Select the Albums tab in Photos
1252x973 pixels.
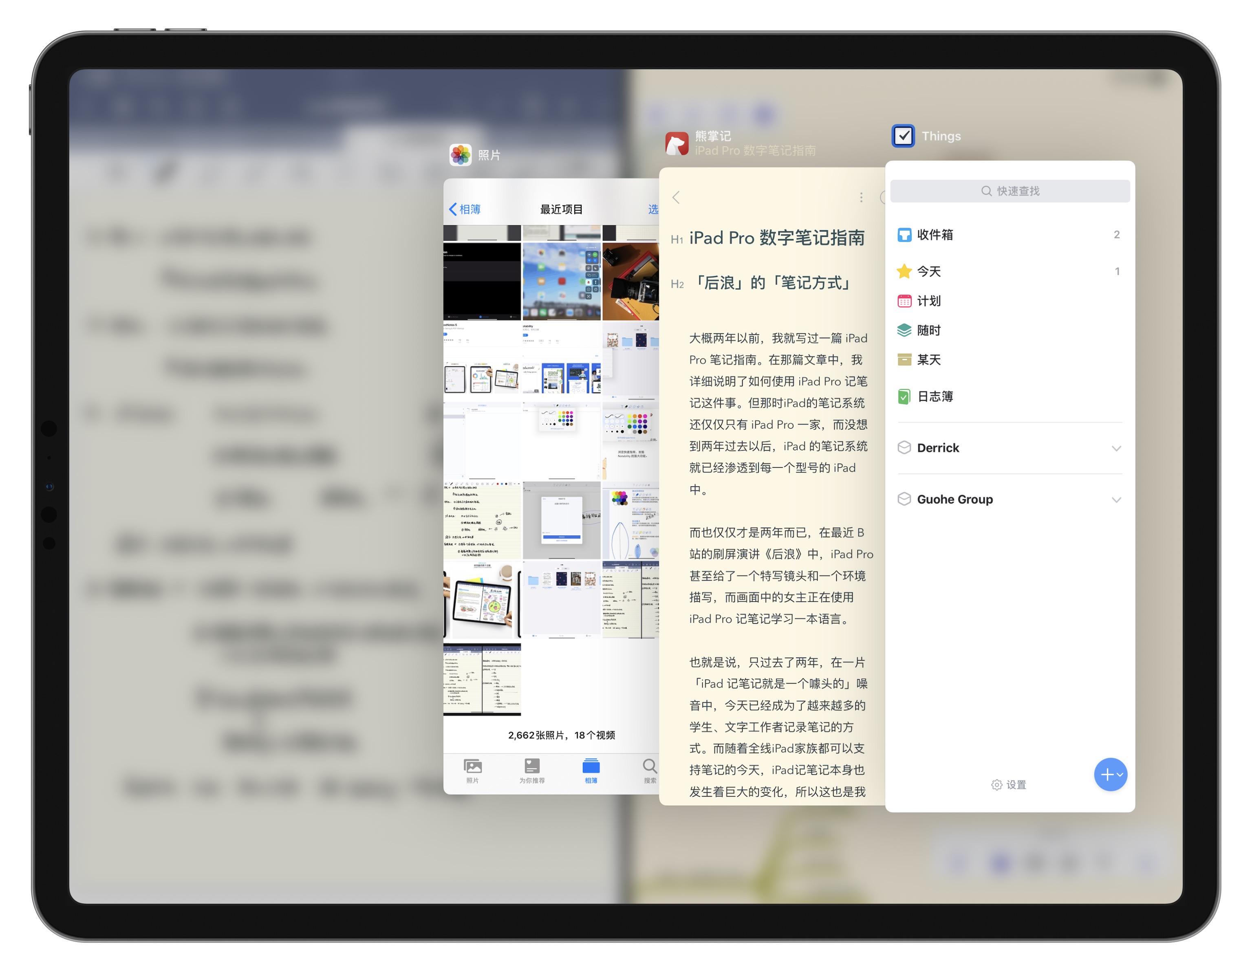click(x=591, y=771)
